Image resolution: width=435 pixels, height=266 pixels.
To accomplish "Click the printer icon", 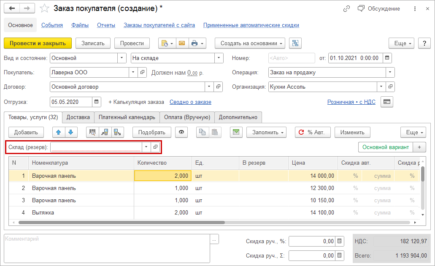I will (x=195, y=43).
